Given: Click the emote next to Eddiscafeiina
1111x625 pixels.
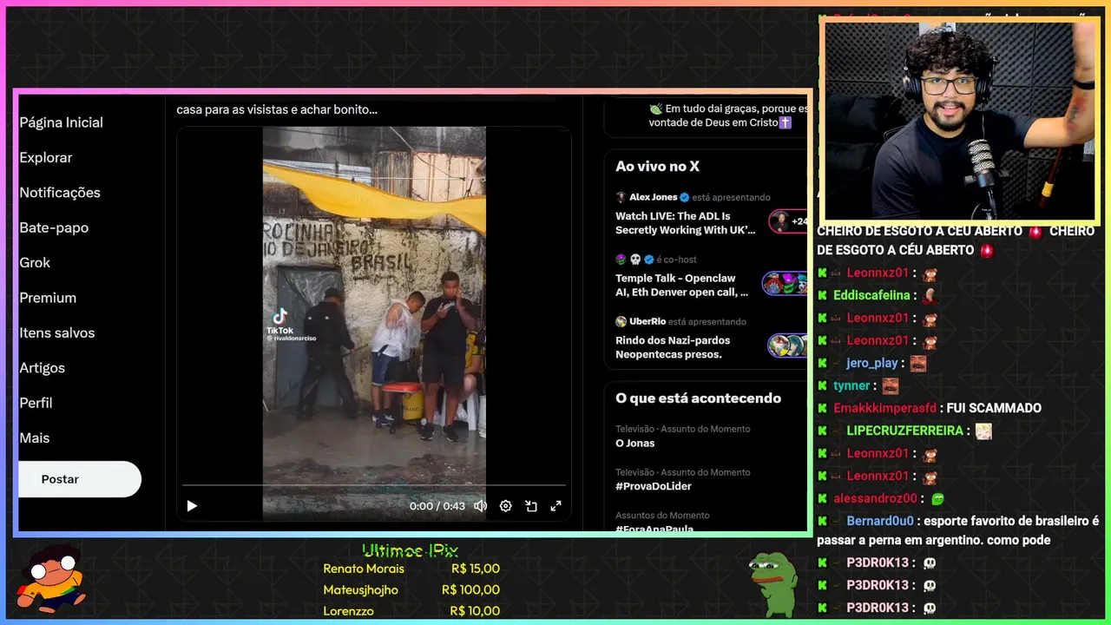Looking at the screenshot, I should coord(930,296).
